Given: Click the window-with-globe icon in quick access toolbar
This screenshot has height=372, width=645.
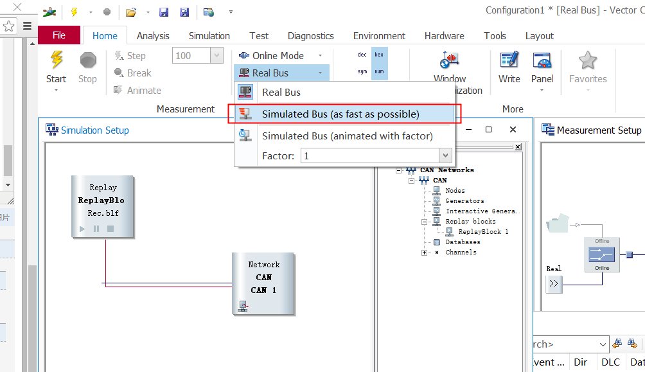Looking at the screenshot, I should coord(209,12).
